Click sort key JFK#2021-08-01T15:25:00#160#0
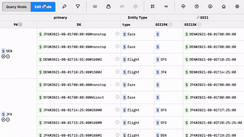 click(x=72, y=123)
